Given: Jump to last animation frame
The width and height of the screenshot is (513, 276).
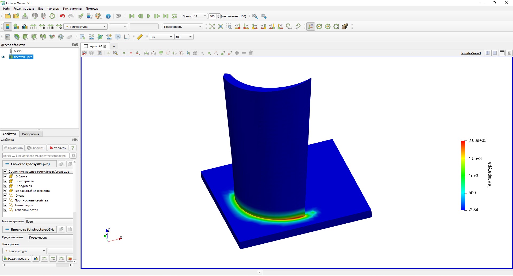Looking at the screenshot, I should [166, 16].
